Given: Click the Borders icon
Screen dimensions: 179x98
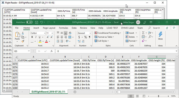Looking at the screenshot, I should coord(32,41).
